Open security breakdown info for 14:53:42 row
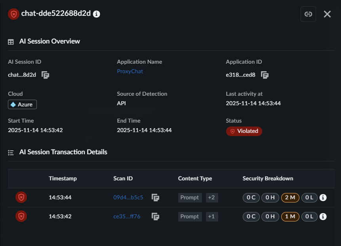Image resolution: width=341 pixels, height=246 pixels. 323,216
